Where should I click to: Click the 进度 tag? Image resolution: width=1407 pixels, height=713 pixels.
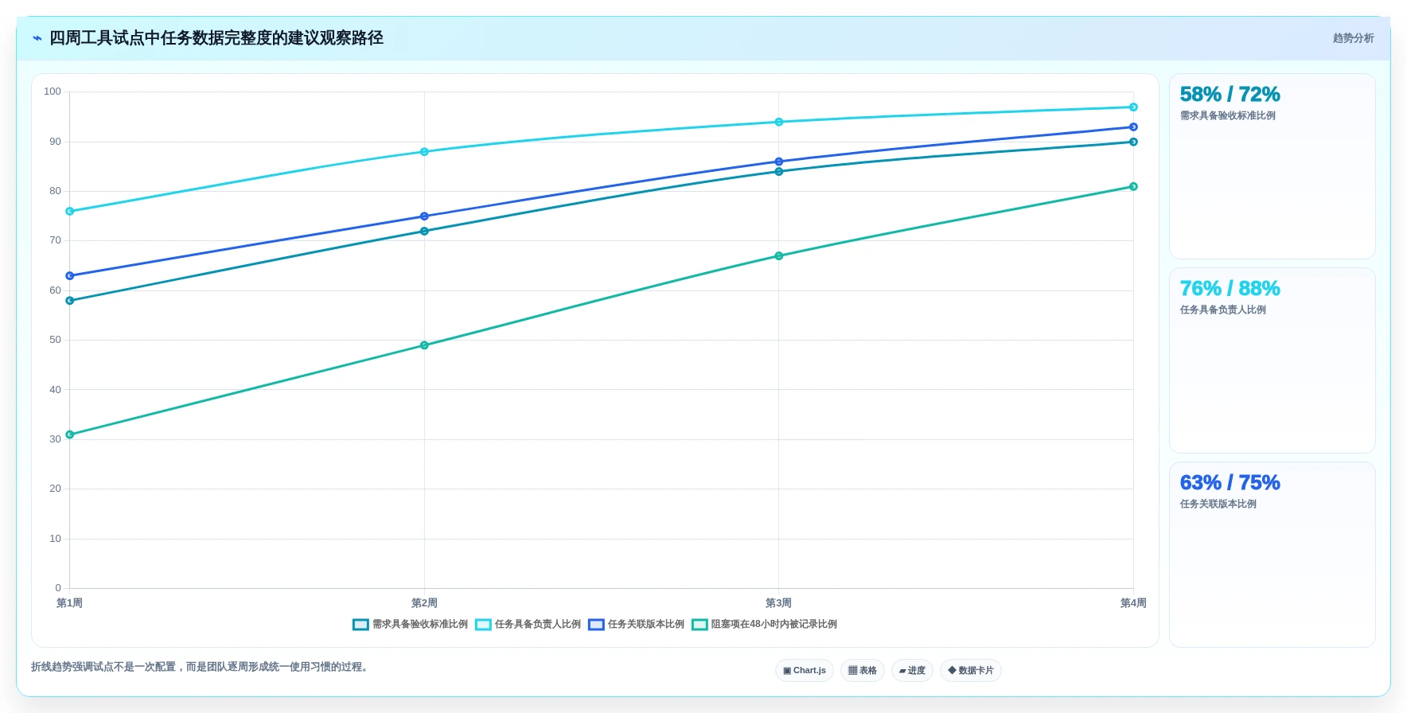(x=912, y=671)
